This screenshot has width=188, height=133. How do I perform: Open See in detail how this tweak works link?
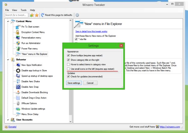pos(91,31)
